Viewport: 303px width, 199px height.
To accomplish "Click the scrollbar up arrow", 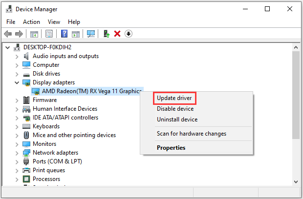I will tap(296, 47).
